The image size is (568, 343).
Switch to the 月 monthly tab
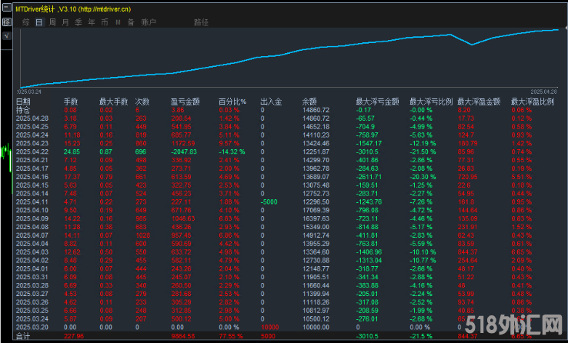[65, 22]
